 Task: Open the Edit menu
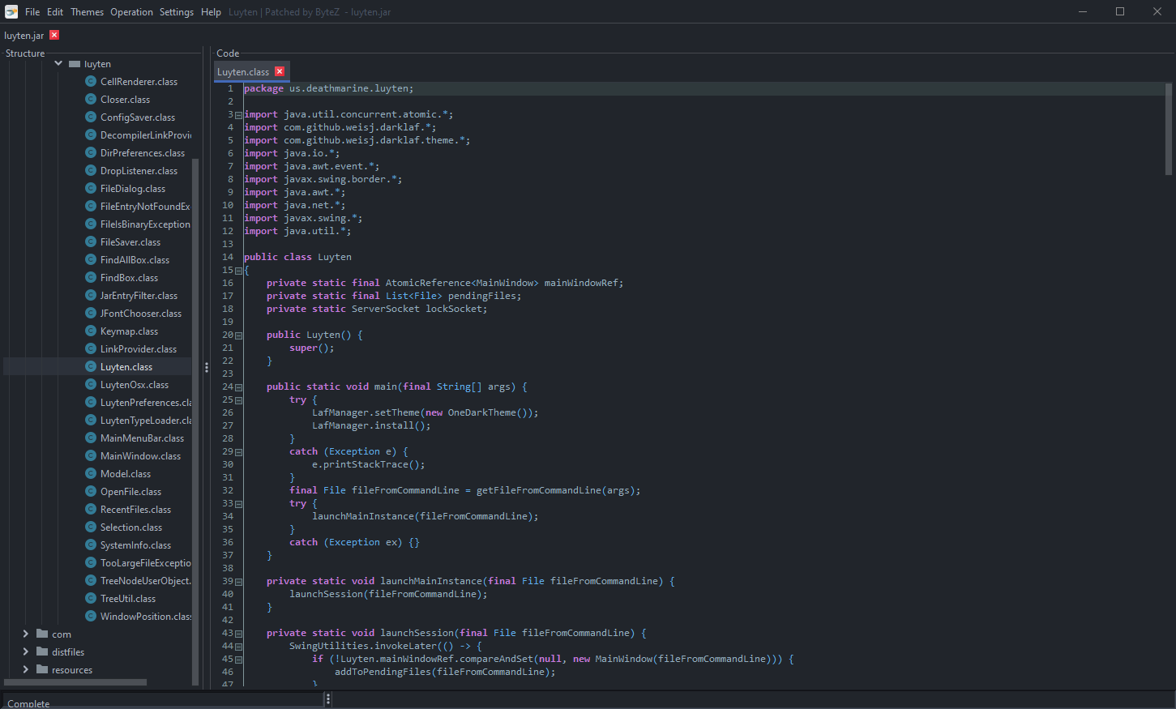[55, 12]
